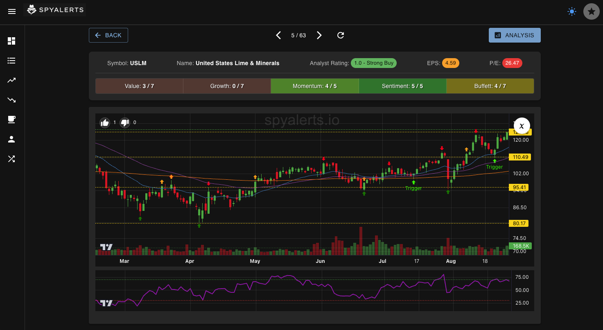The width and height of the screenshot is (603, 330).
Task: Give a thumbs down to the chart
Action: point(124,122)
